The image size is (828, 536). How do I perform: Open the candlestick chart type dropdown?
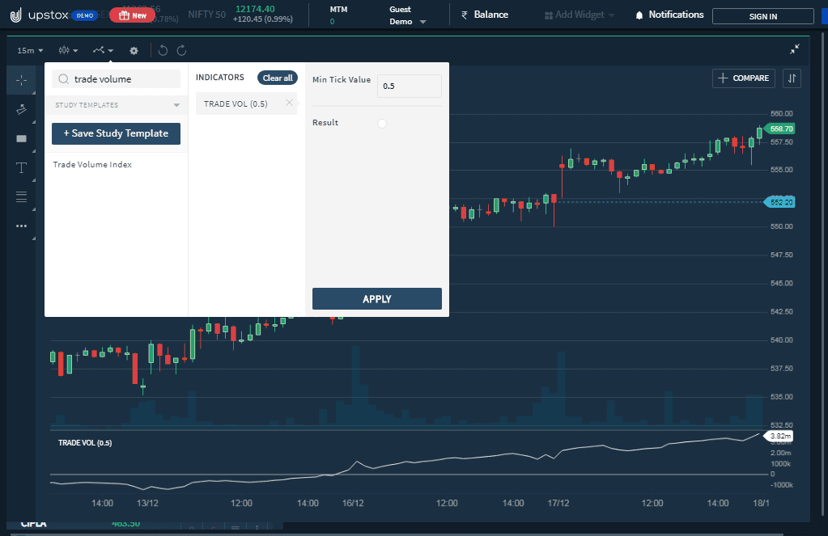click(68, 51)
